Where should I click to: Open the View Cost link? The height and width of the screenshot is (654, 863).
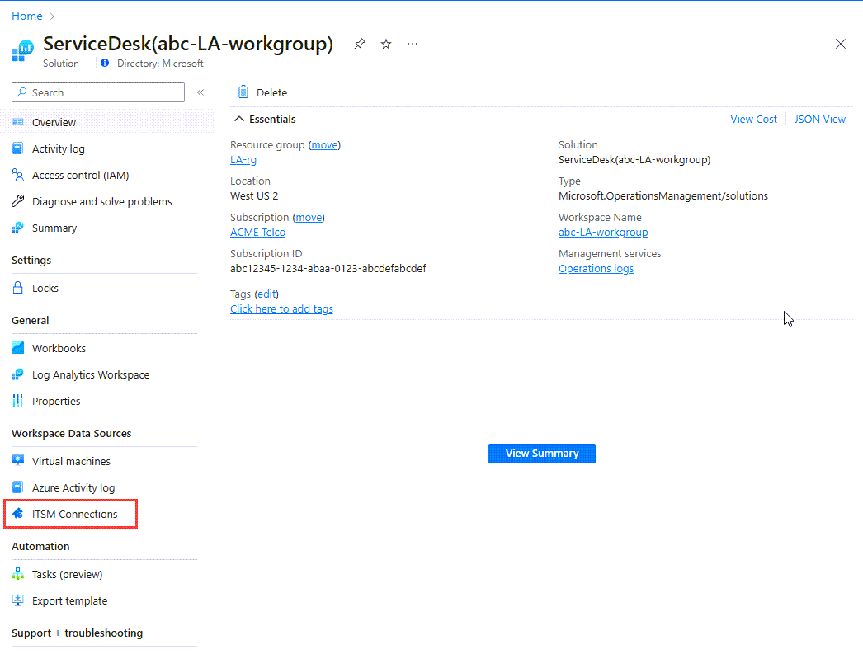(x=753, y=120)
